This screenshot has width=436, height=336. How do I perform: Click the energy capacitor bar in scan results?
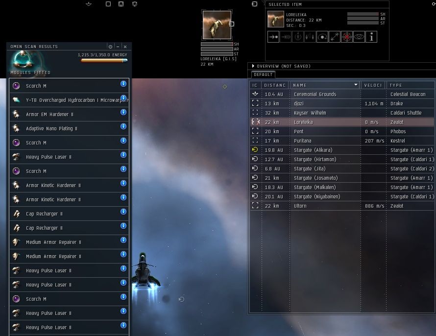click(x=104, y=60)
